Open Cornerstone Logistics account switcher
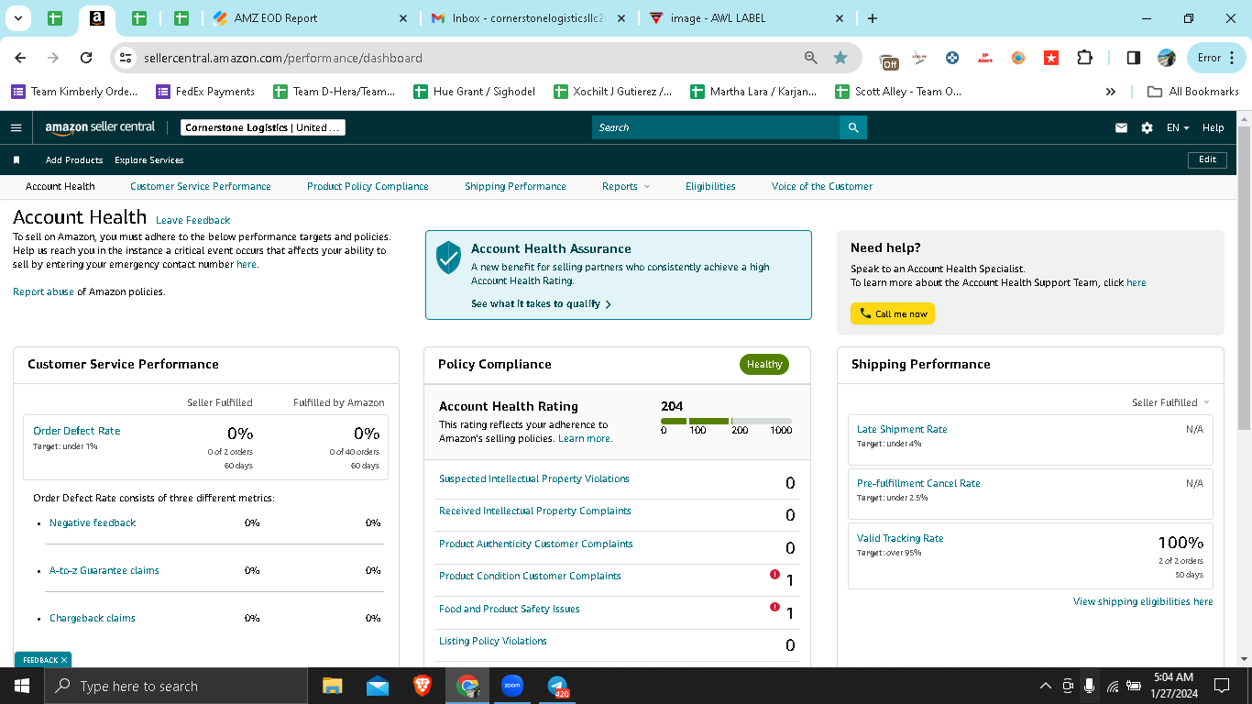Viewport: 1252px width, 704px height. tap(263, 127)
